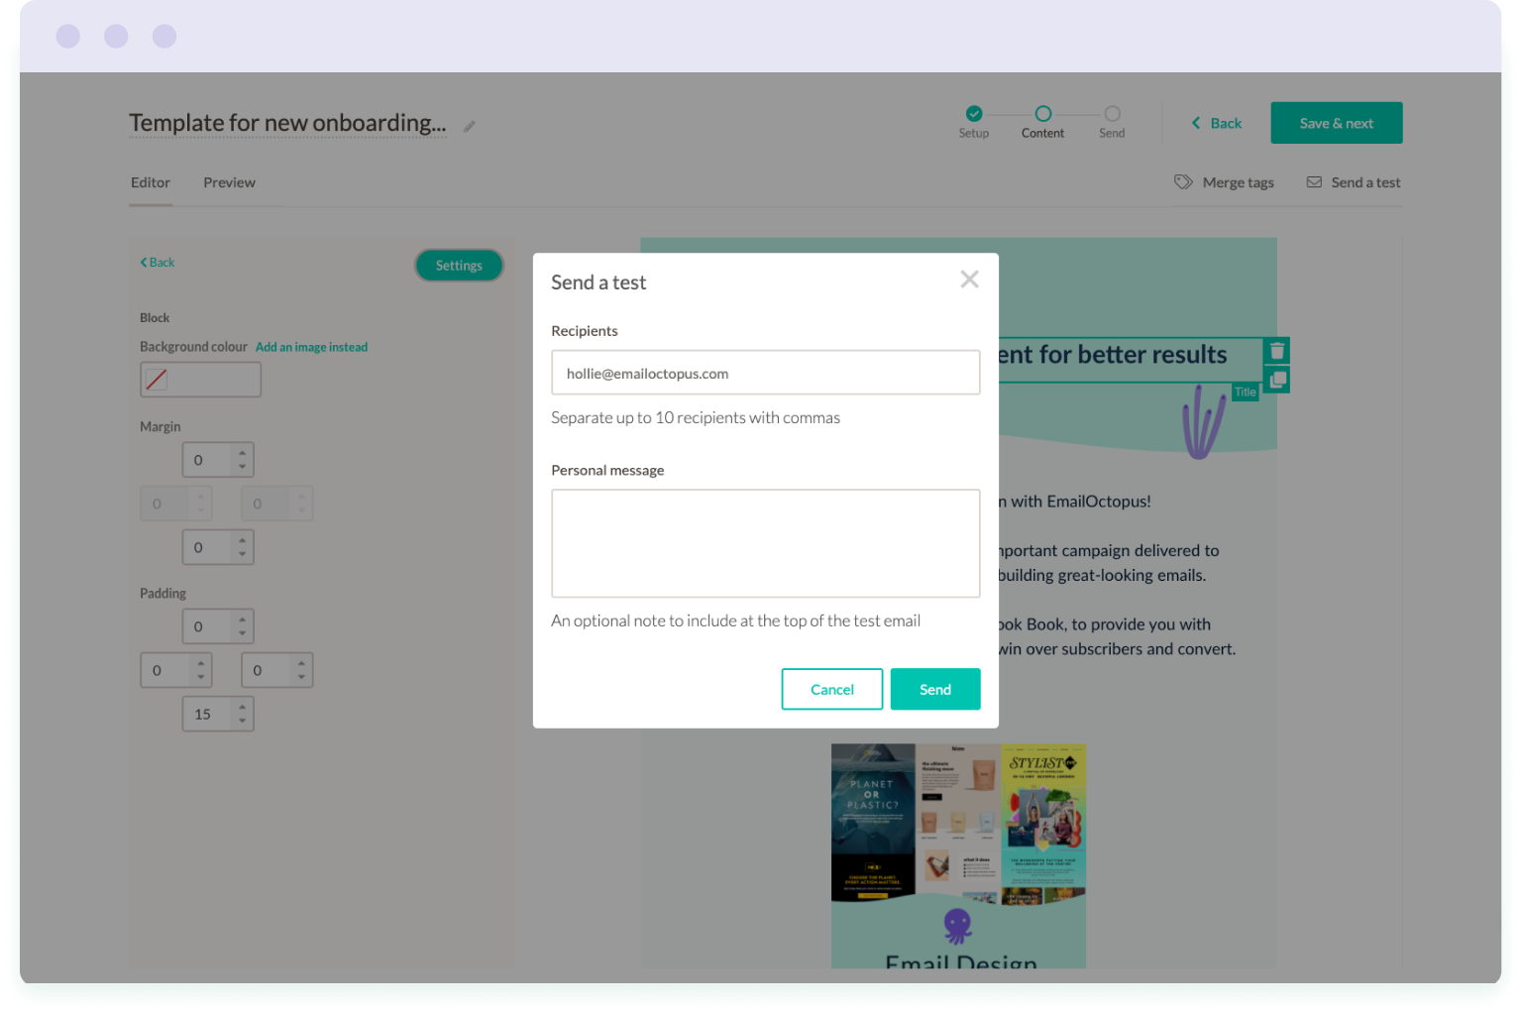The height and width of the screenshot is (1014, 1522).
Task: Open the Background colour swatch
Action: point(200,379)
